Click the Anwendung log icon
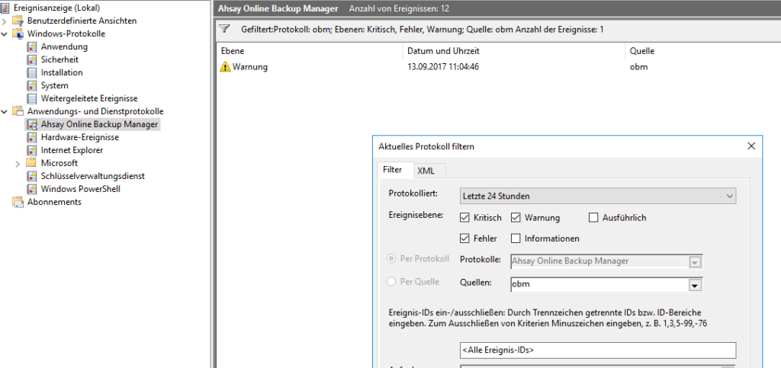The width and height of the screenshot is (781, 368). click(x=32, y=46)
